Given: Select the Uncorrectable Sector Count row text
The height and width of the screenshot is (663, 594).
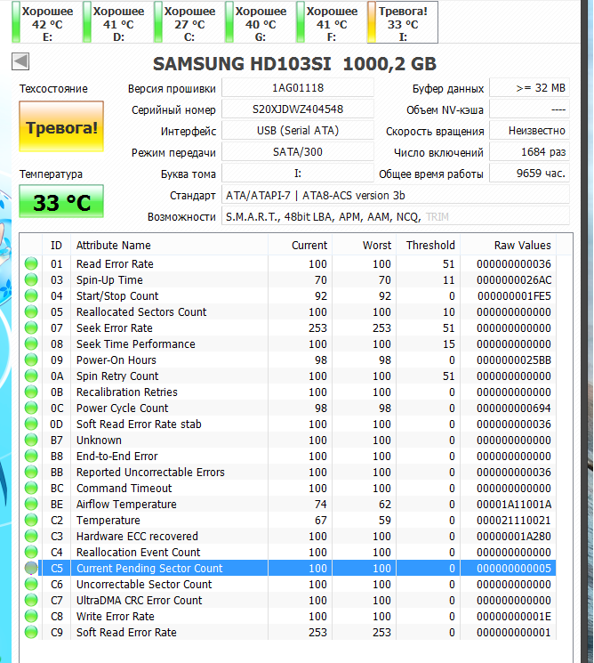Looking at the screenshot, I should [144, 585].
